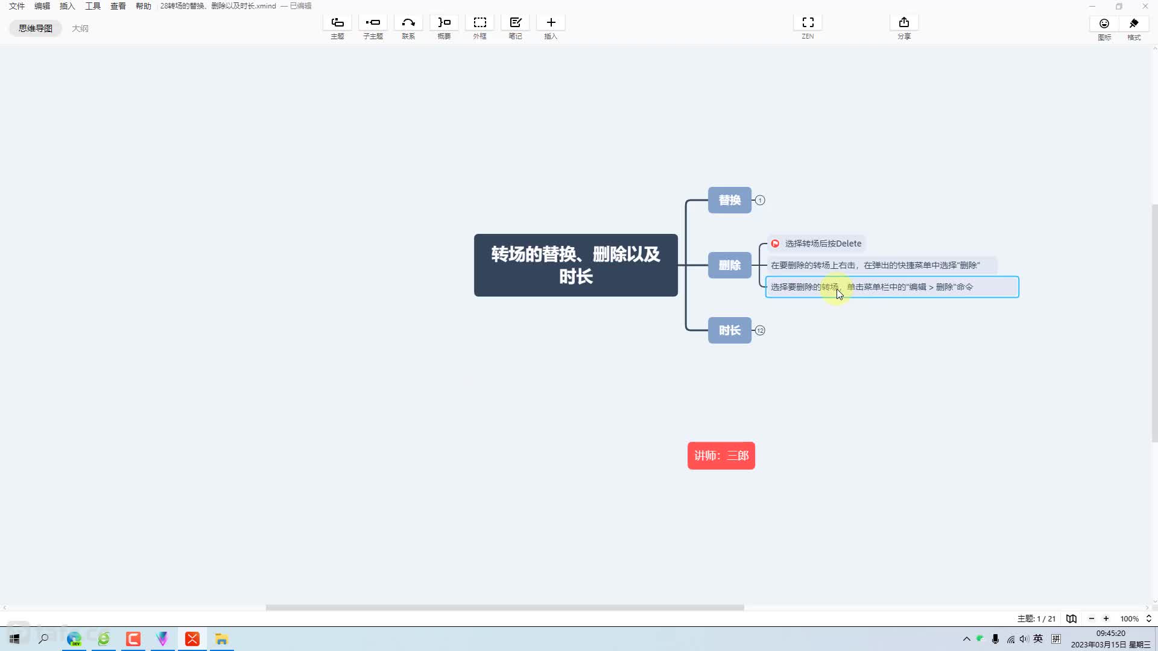Select subtopic about right-click quick menu 删除
Image resolution: width=1158 pixels, height=651 pixels.
pyautogui.click(x=882, y=265)
